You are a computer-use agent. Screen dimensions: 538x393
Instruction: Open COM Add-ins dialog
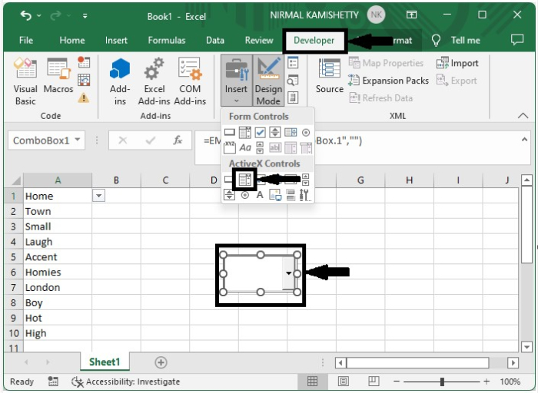(x=190, y=81)
